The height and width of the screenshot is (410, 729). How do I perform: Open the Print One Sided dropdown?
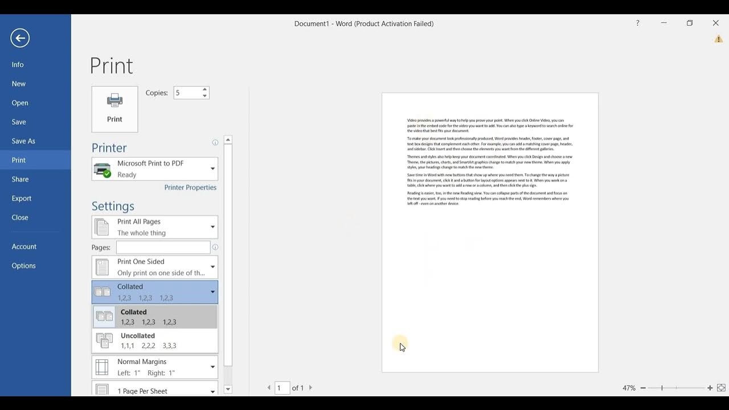click(x=212, y=267)
